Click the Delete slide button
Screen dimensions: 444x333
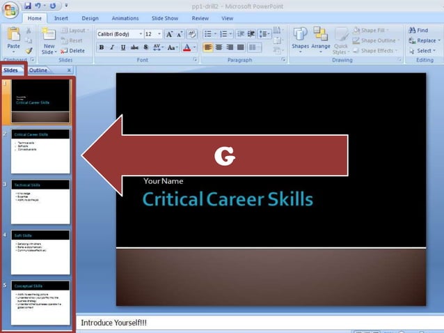coord(73,51)
